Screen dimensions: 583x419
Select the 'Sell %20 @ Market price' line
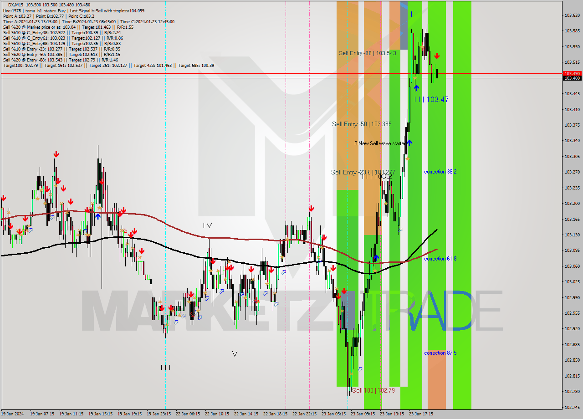[68, 27]
